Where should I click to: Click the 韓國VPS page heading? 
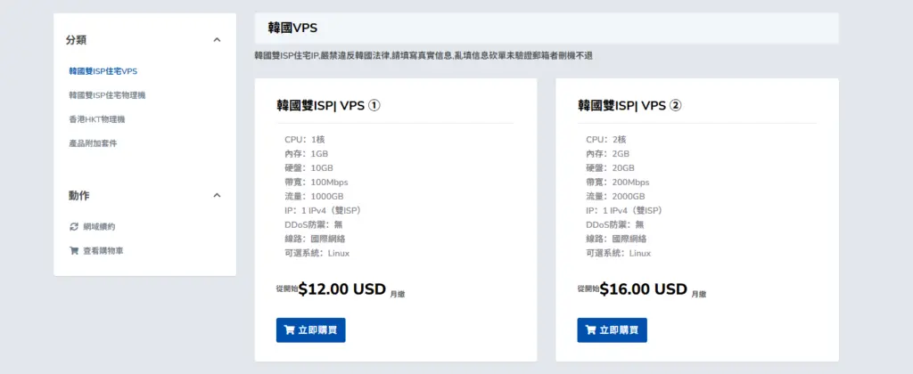(292, 28)
